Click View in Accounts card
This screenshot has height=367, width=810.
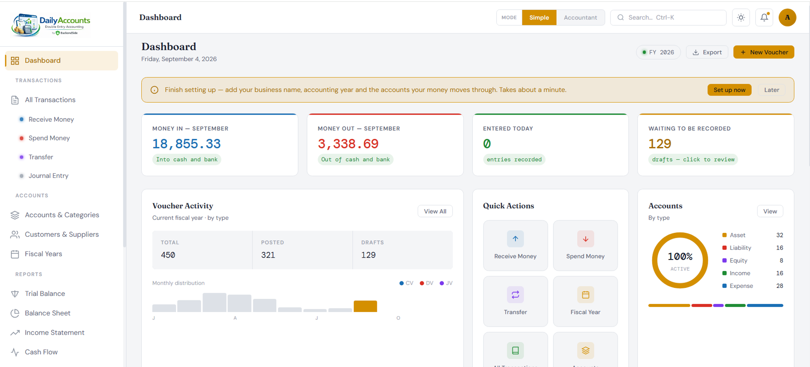pyautogui.click(x=770, y=211)
